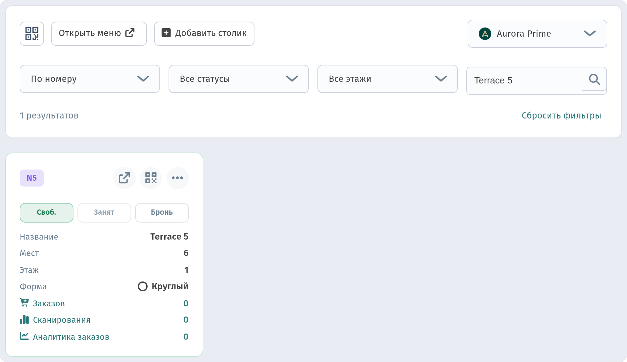Open the Заказов orders link
Screen dimensions: 627x362
pyautogui.click(x=49, y=304)
